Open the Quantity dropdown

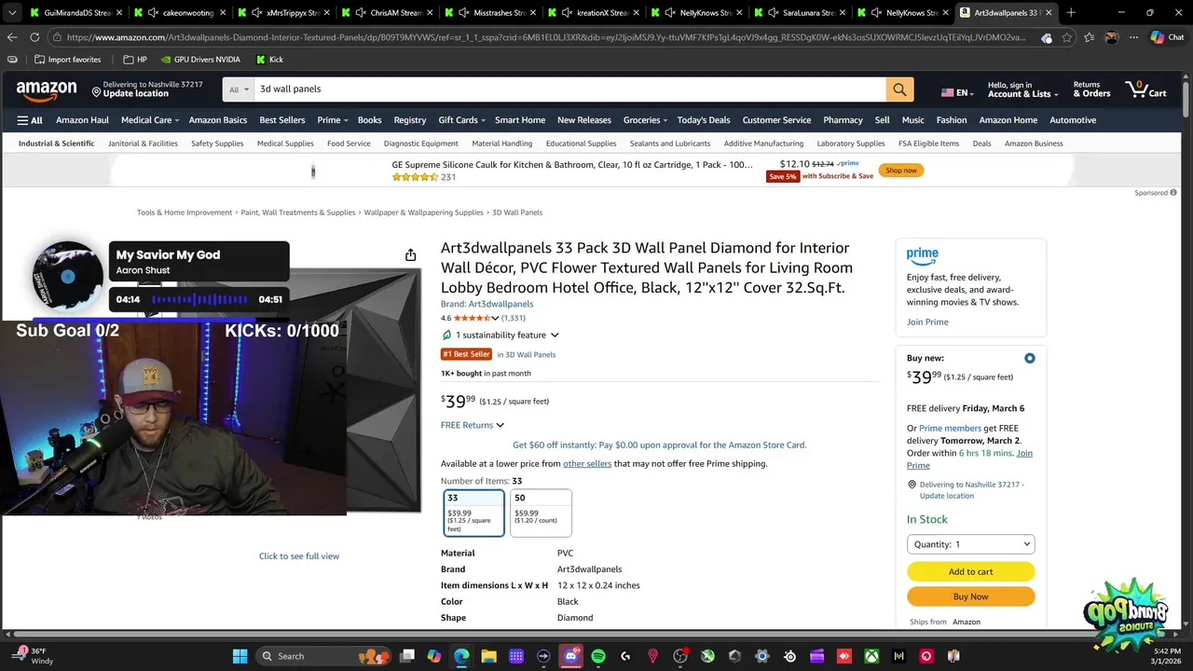tap(970, 544)
